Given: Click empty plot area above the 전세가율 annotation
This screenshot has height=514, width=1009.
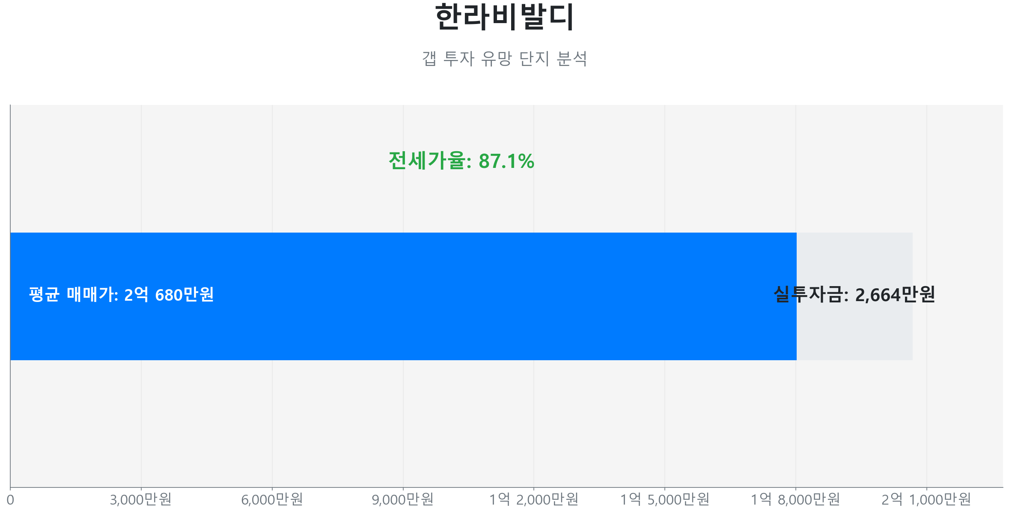Looking at the screenshot, I should pyautogui.click(x=461, y=124).
